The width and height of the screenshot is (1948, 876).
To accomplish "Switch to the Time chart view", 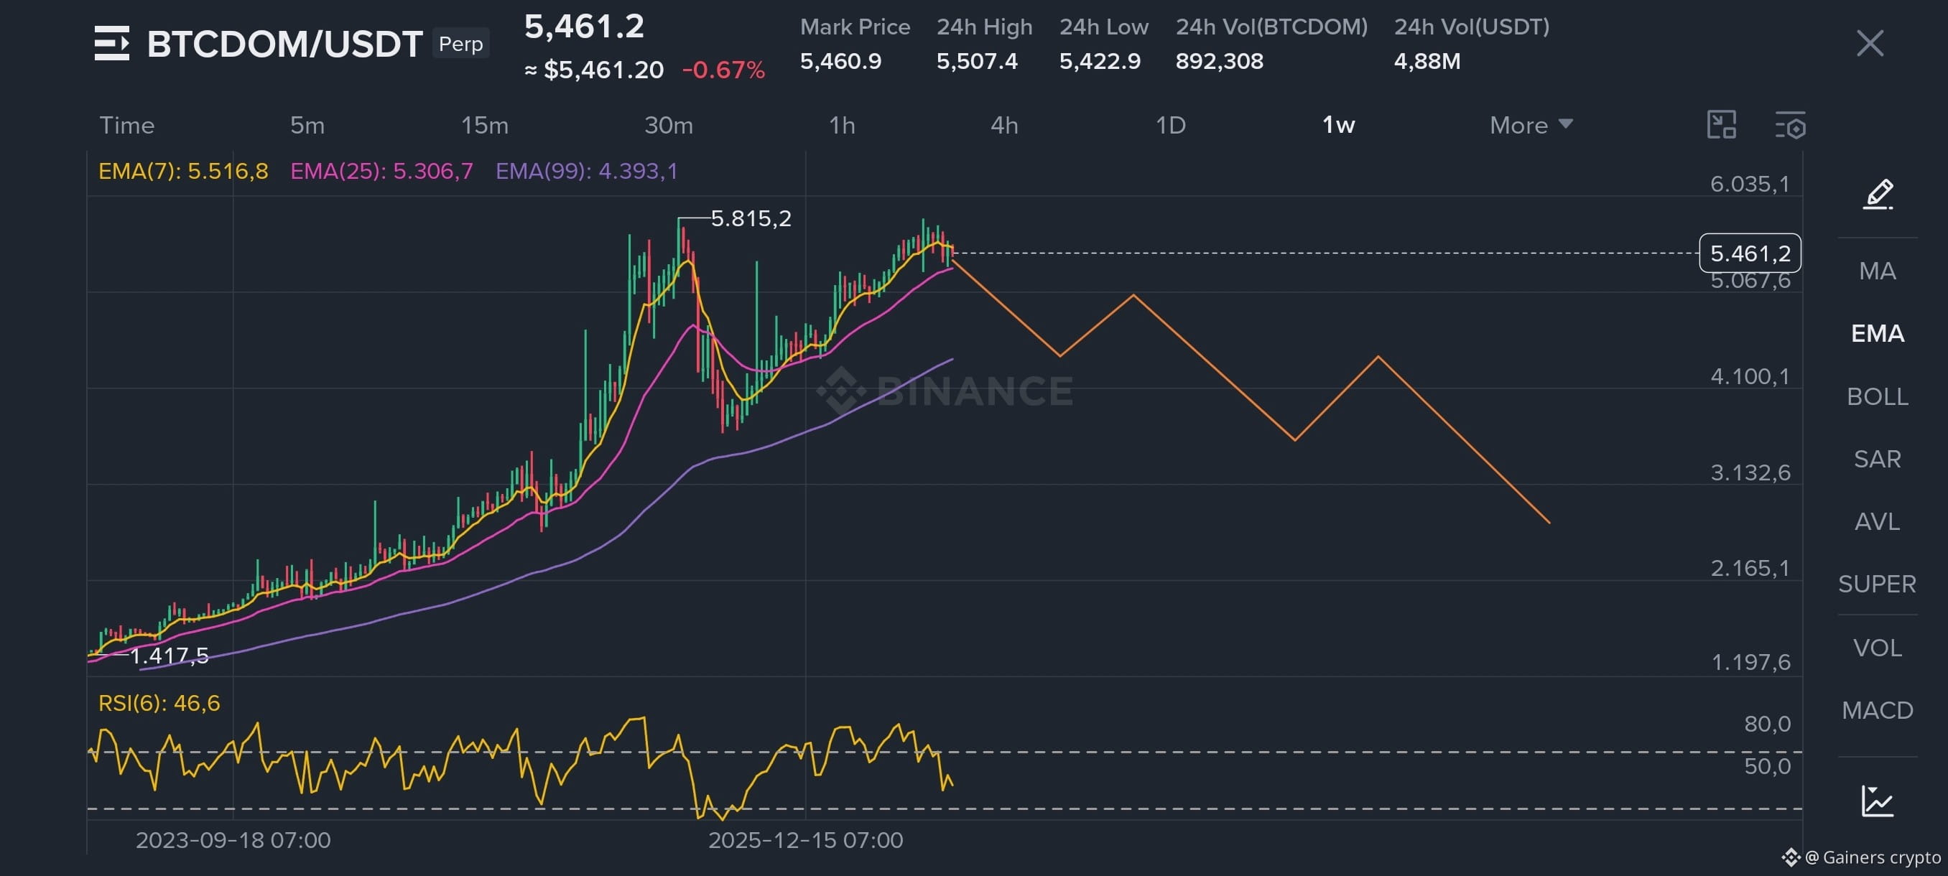I will click(127, 125).
